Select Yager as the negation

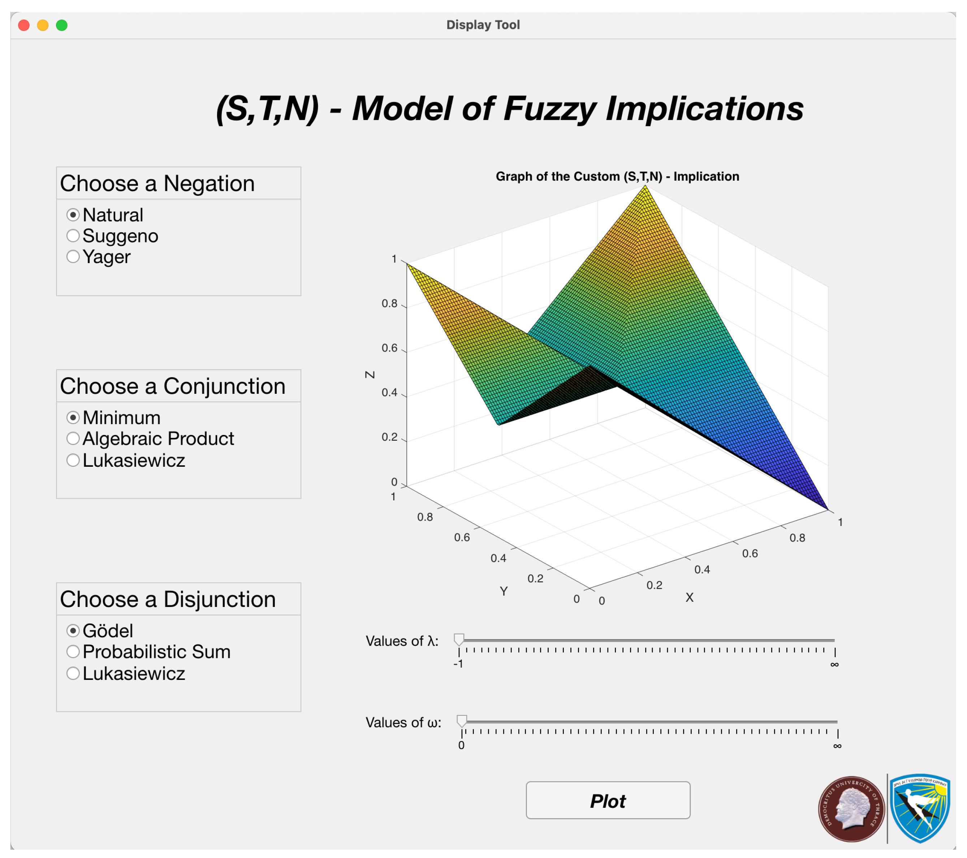click(x=73, y=256)
